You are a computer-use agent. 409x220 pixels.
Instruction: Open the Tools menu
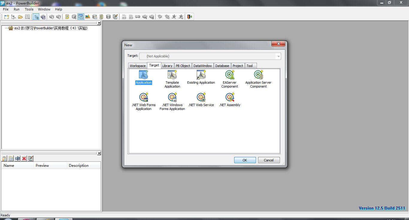click(29, 9)
